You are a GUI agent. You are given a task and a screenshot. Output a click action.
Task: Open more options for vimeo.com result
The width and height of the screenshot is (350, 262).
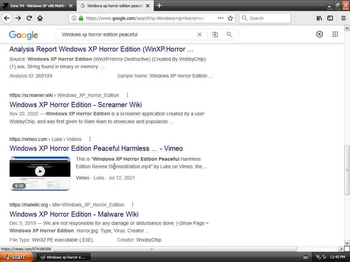[x=90, y=139]
